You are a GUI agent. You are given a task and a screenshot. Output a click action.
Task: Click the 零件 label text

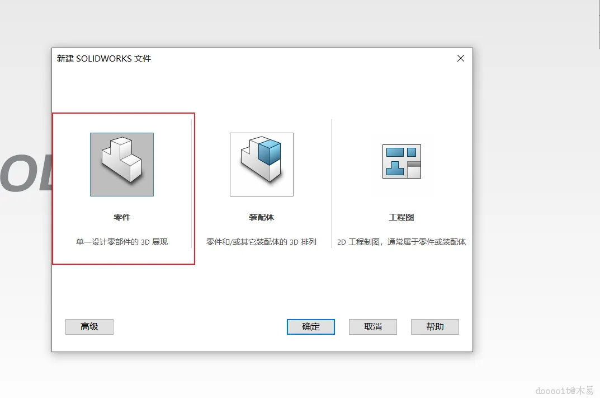pos(122,217)
